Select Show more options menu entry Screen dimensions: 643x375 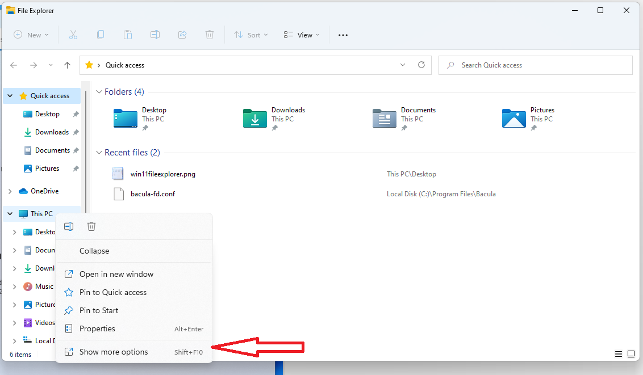click(x=114, y=352)
